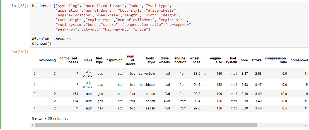Click the wheel-base value 88.6
This screenshot has width=309, height=130.
pyautogui.click(x=197, y=74)
